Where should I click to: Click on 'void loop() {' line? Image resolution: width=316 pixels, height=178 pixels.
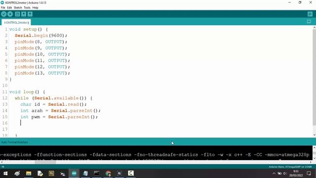click(x=27, y=92)
